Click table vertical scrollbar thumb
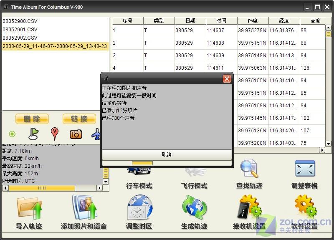 coord(328,34)
